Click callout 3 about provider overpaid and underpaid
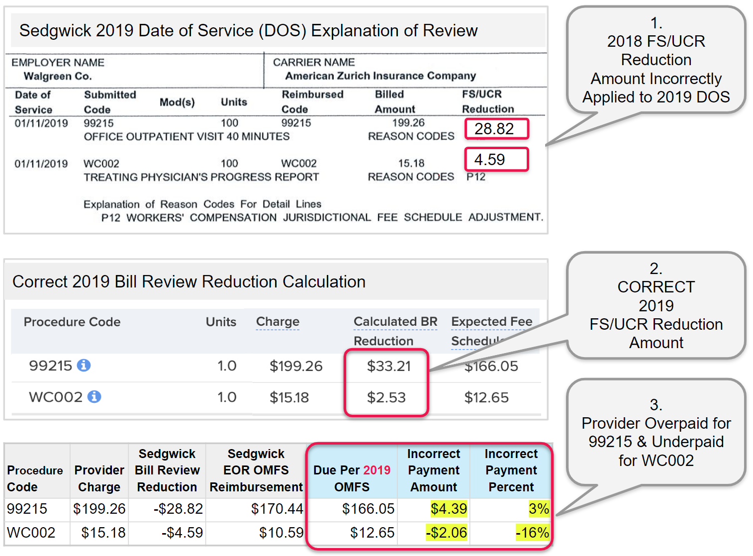The height and width of the screenshot is (556, 753). pyautogui.click(x=656, y=432)
